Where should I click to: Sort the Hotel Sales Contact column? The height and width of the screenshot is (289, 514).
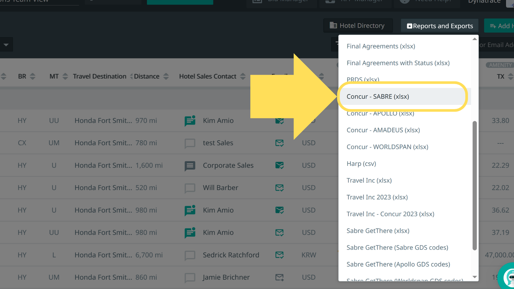243,77
